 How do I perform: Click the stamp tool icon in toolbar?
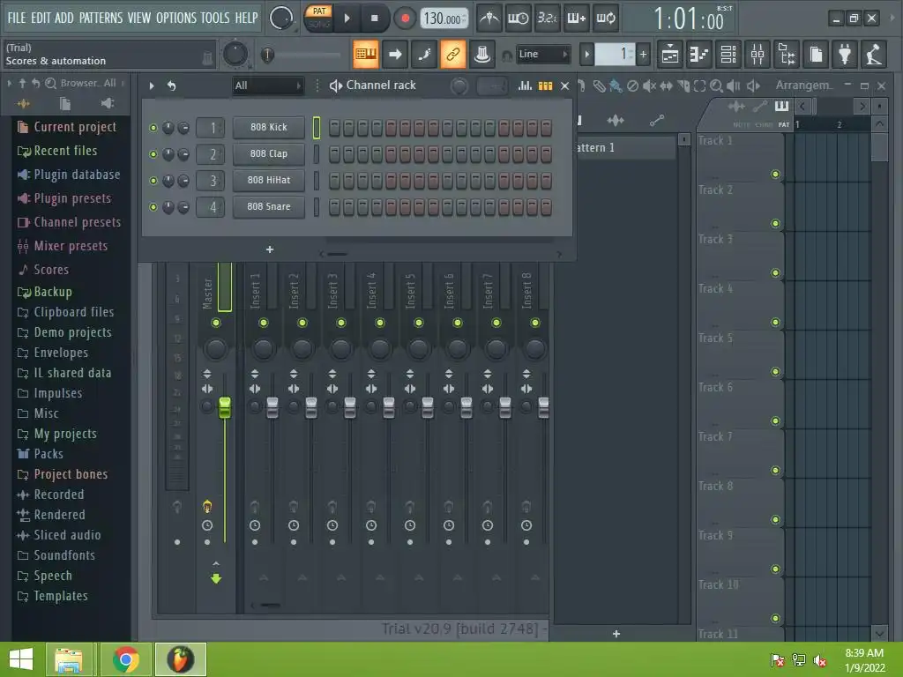pos(482,54)
